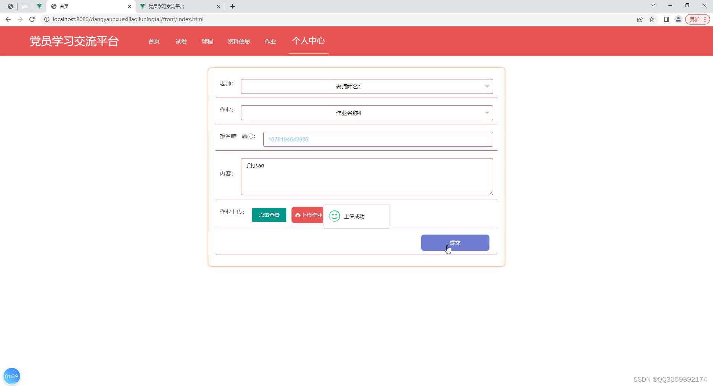Open 作业 in site navigation
This screenshot has height=386, width=713.
point(270,42)
